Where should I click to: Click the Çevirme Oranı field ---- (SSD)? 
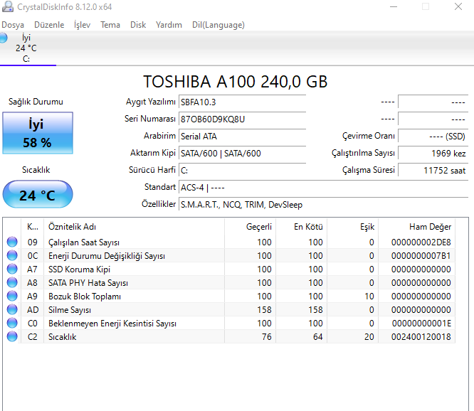(433, 137)
